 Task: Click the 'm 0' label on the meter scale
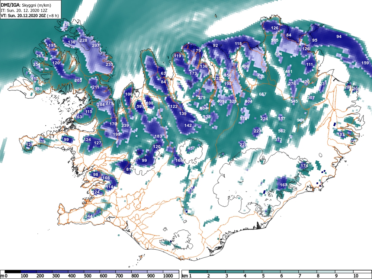tap(3, 276)
